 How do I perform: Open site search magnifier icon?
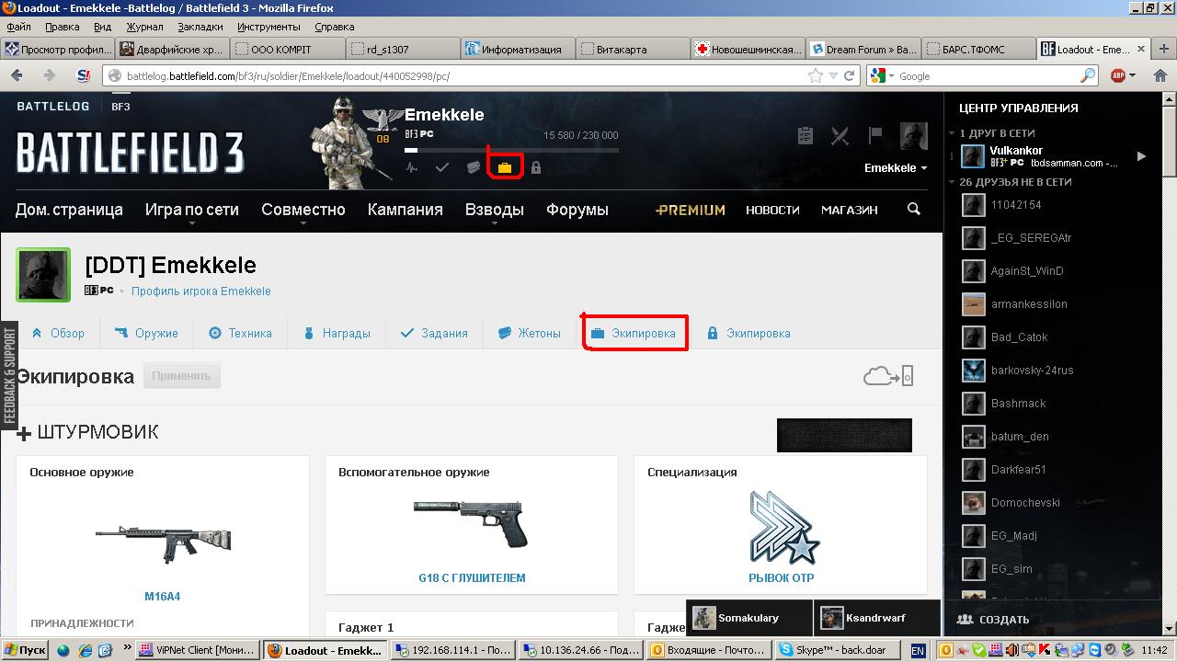pyautogui.click(x=913, y=209)
